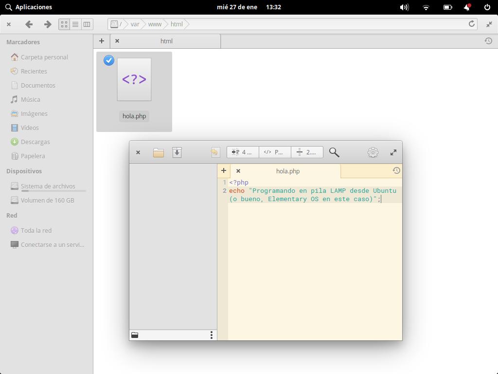498x374 pixels.
Task: Select the hola.php file thumbnail
Action: pos(134,79)
